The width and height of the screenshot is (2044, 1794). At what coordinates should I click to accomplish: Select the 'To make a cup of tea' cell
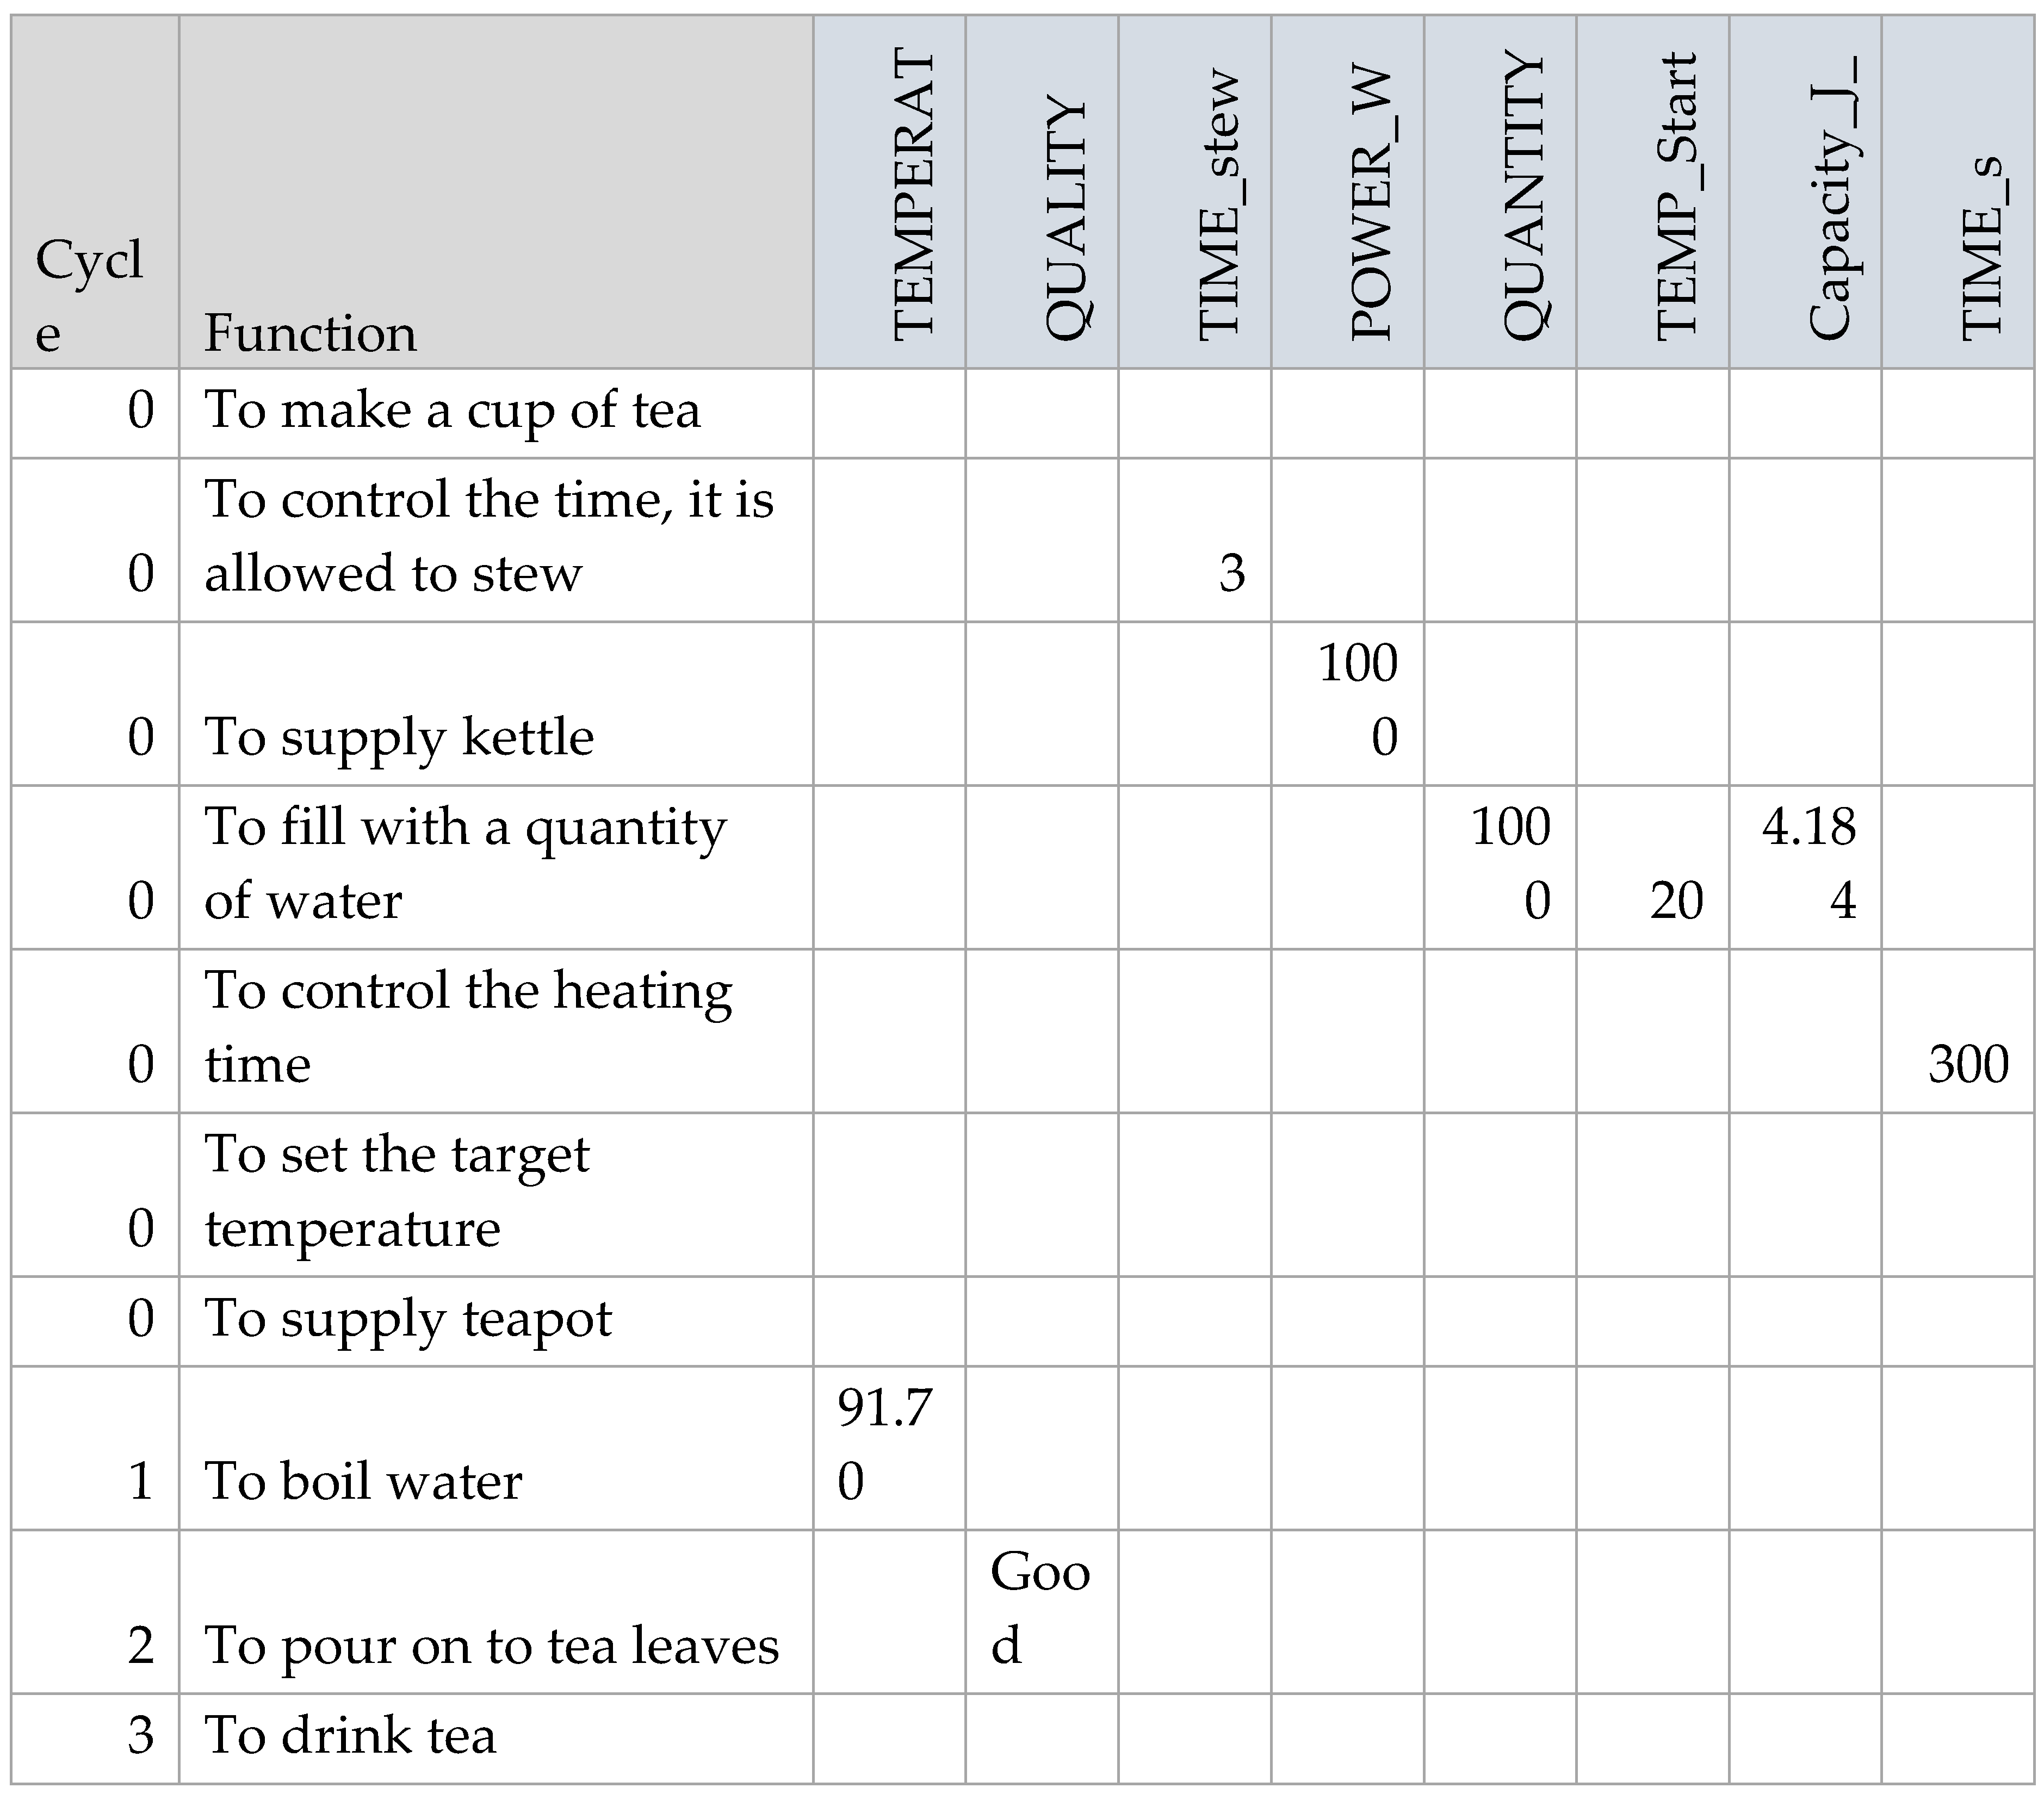pos(452,410)
